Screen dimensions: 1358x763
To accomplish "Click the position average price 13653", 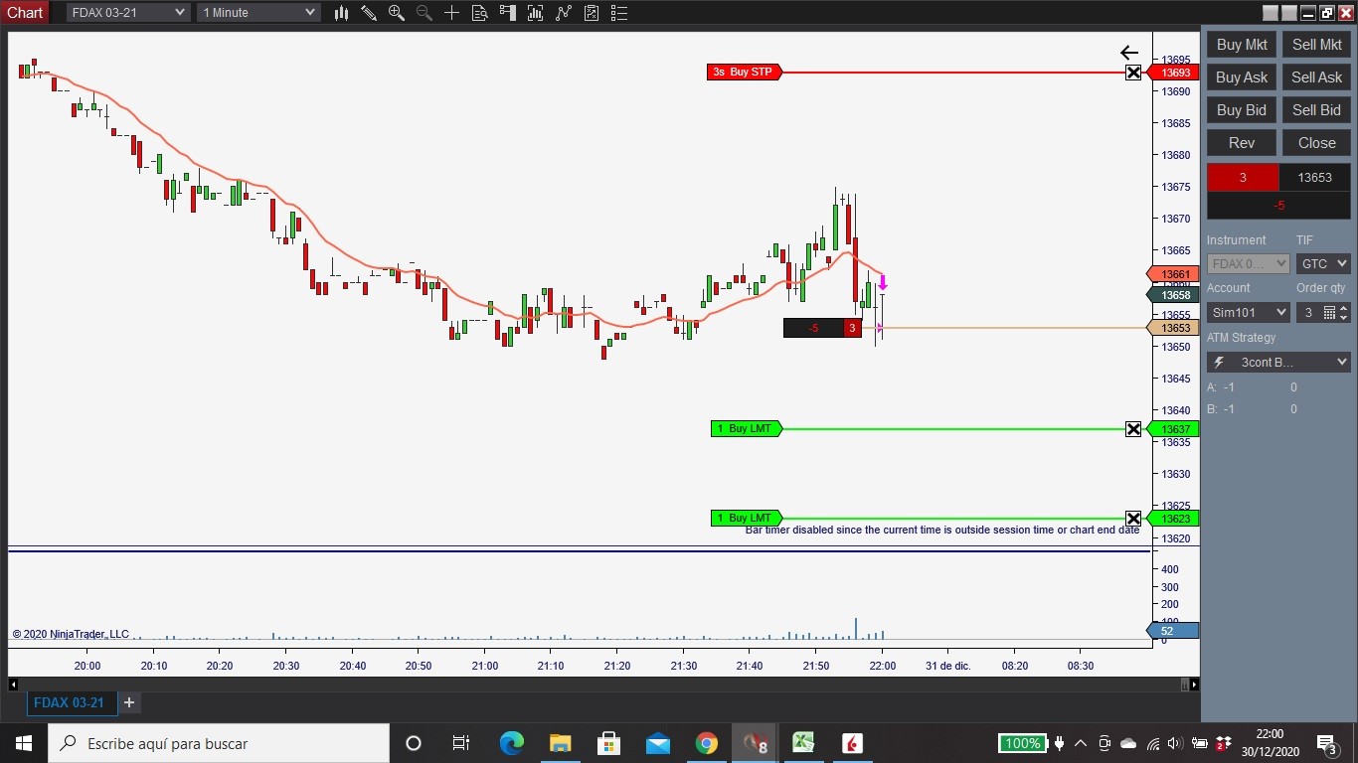I will point(1314,178).
